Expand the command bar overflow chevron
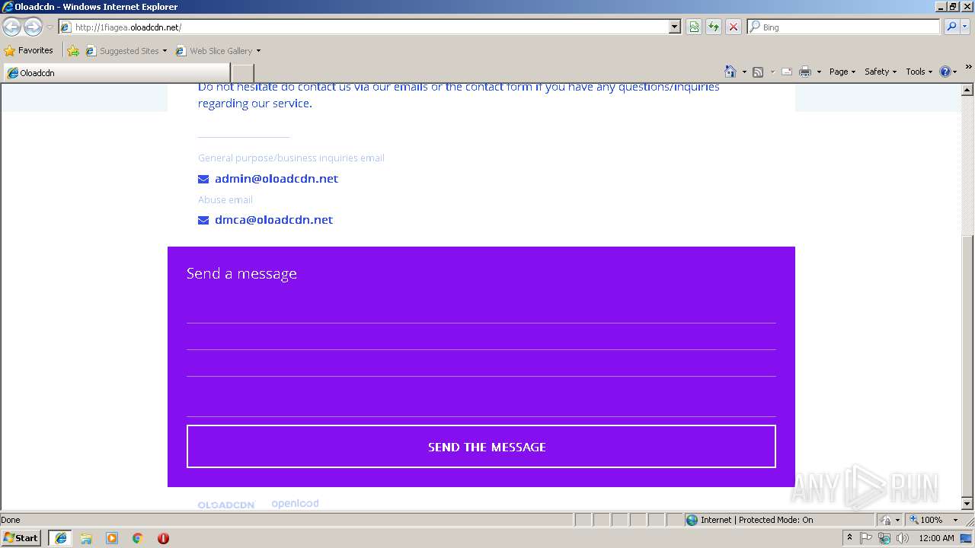The image size is (975, 548). point(968,68)
